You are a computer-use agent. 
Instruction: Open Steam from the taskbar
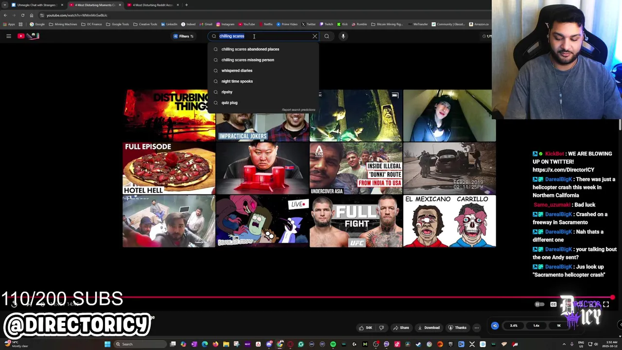pos(418,344)
